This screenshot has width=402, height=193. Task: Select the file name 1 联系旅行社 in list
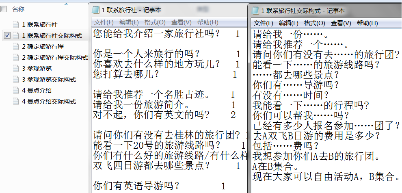(x=40, y=25)
